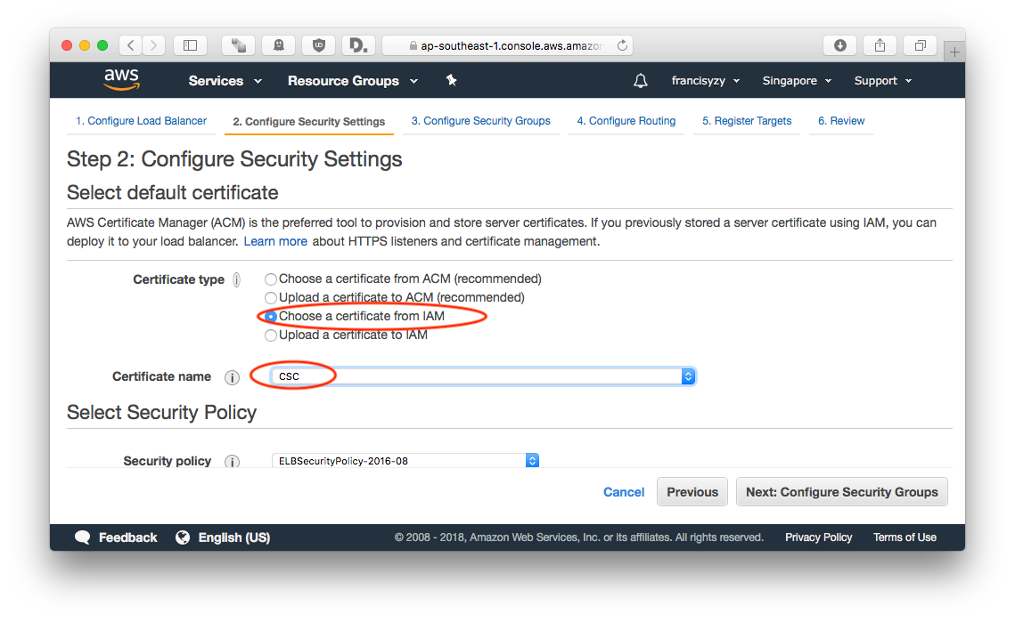Screen dimensions: 1015x622
Task: Click the Learn more link
Action: (x=275, y=241)
